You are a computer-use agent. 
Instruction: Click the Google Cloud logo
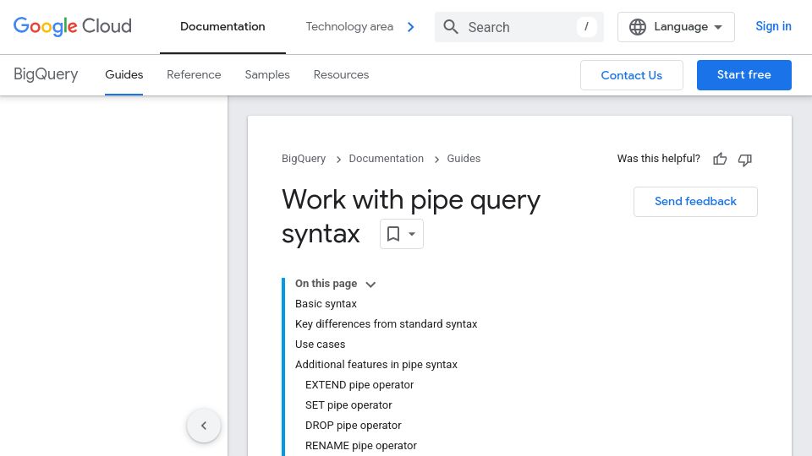(73, 26)
